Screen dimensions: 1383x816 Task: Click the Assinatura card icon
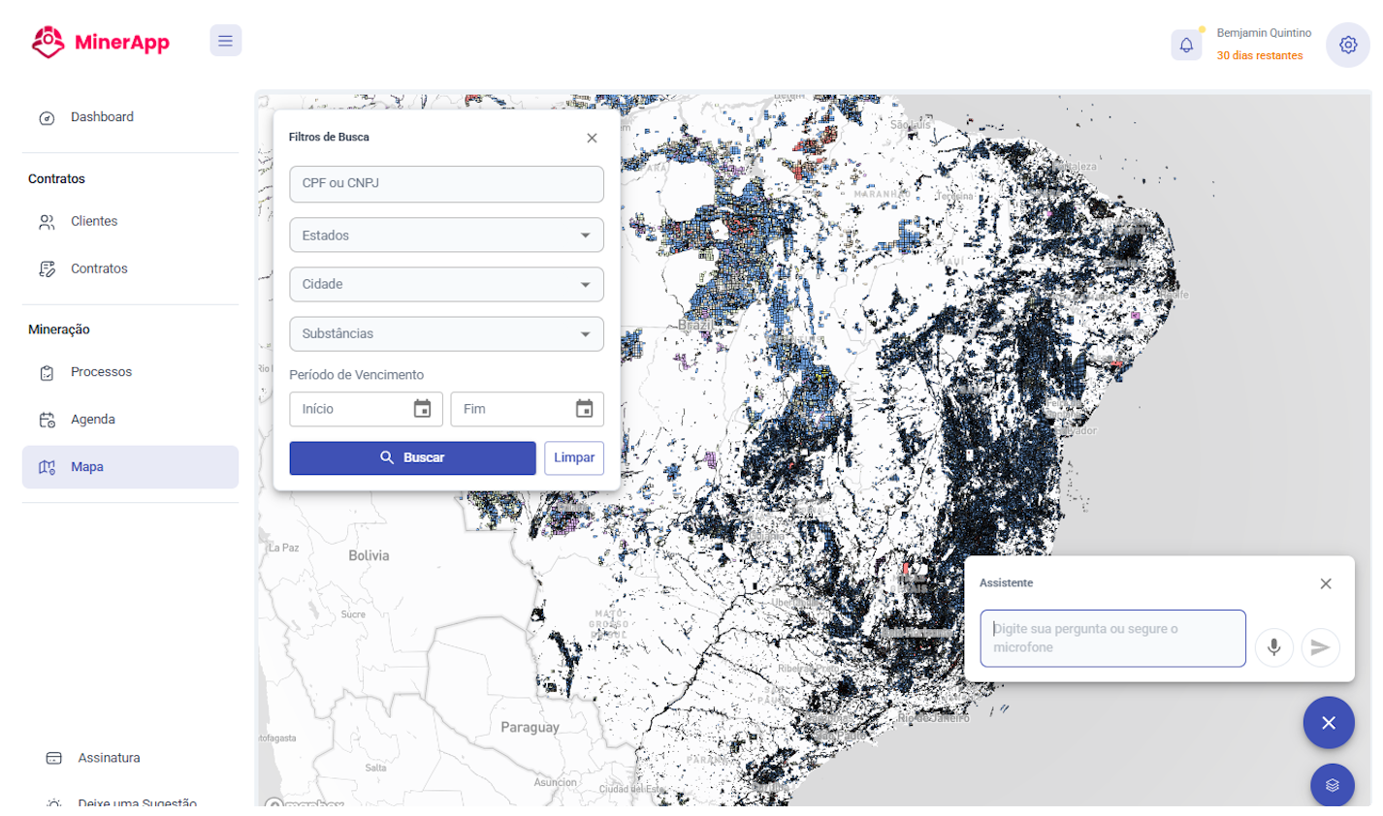54,758
